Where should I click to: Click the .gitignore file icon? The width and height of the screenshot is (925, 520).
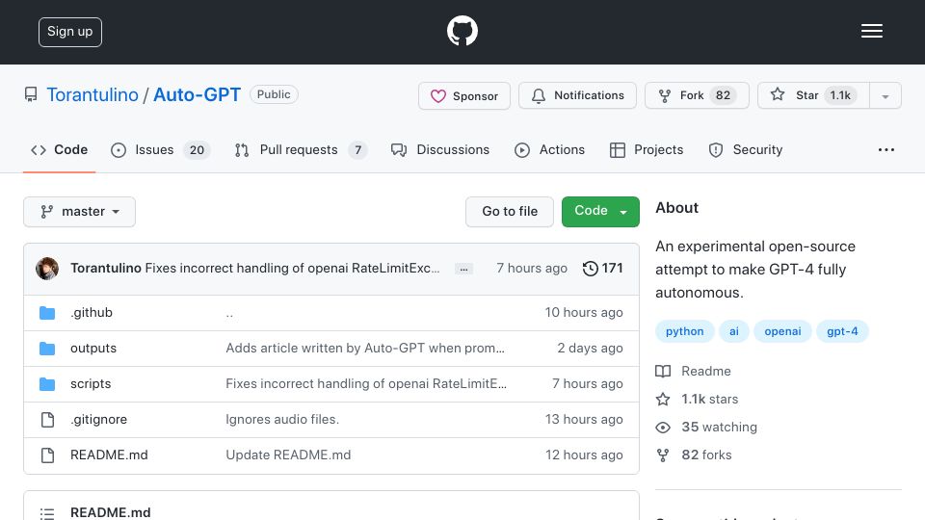coord(47,419)
